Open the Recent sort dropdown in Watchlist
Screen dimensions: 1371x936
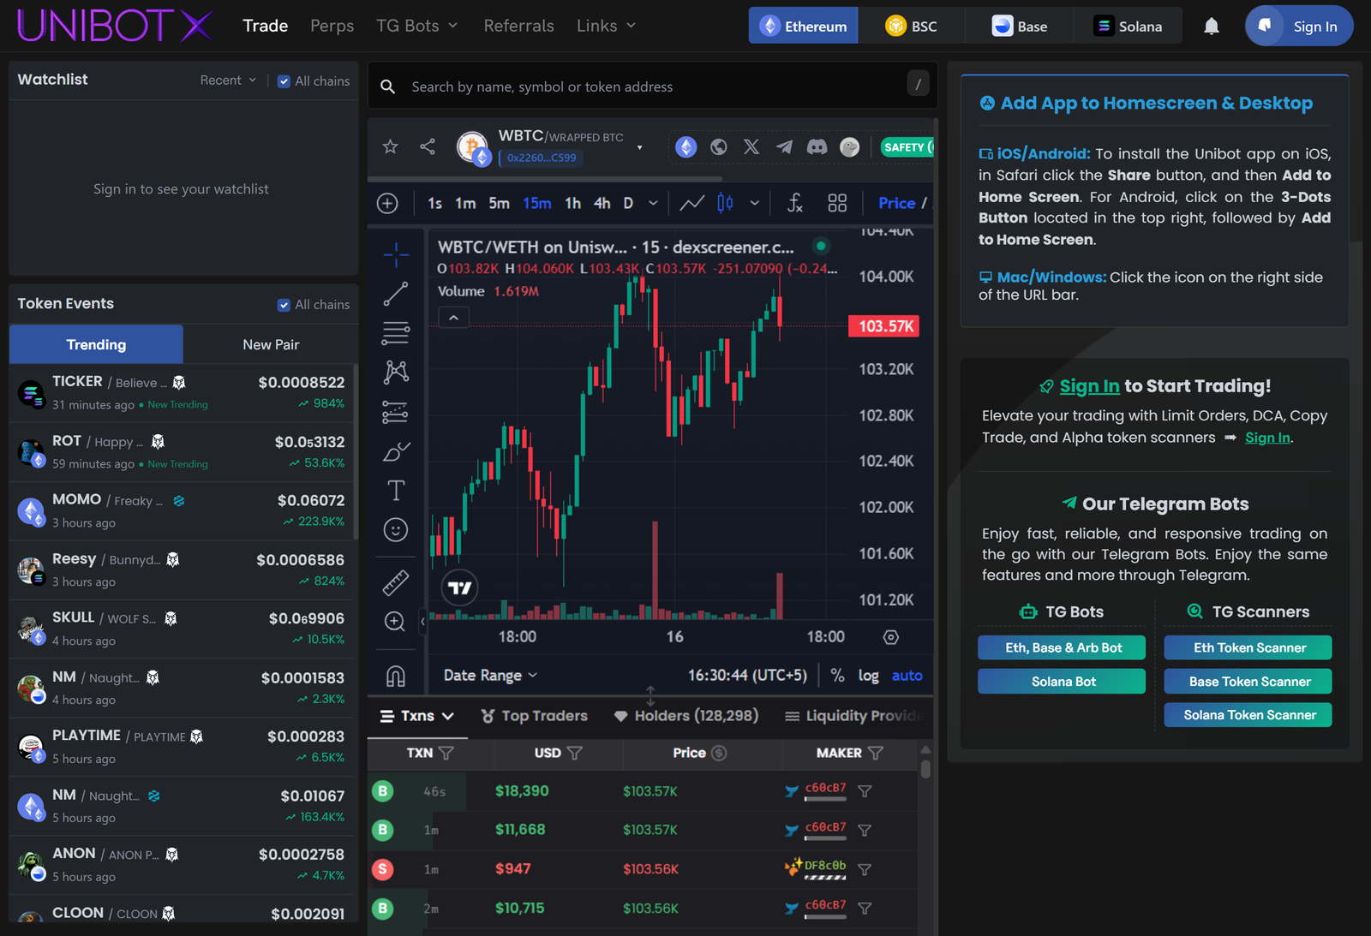pos(225,80)
